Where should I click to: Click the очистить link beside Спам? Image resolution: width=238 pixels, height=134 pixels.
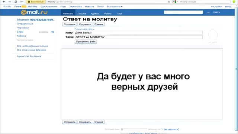(43, 32)
